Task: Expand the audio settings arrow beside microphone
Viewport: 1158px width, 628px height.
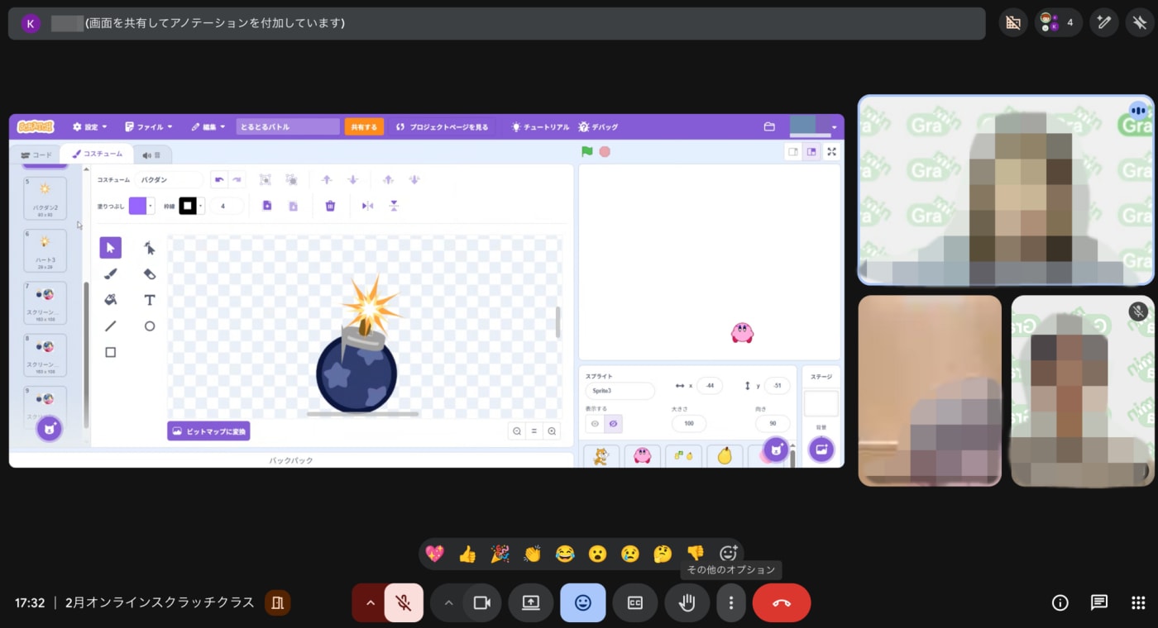Action: click(370, 602)
